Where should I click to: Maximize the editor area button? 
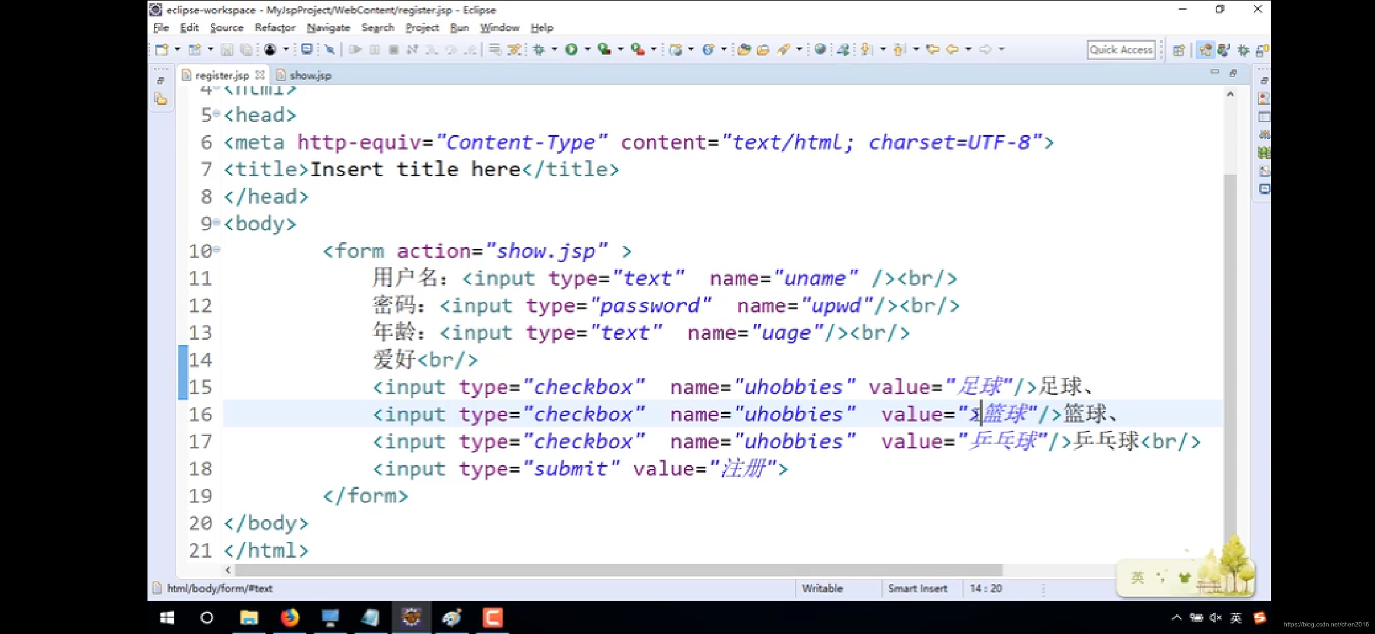[1233, 73]
